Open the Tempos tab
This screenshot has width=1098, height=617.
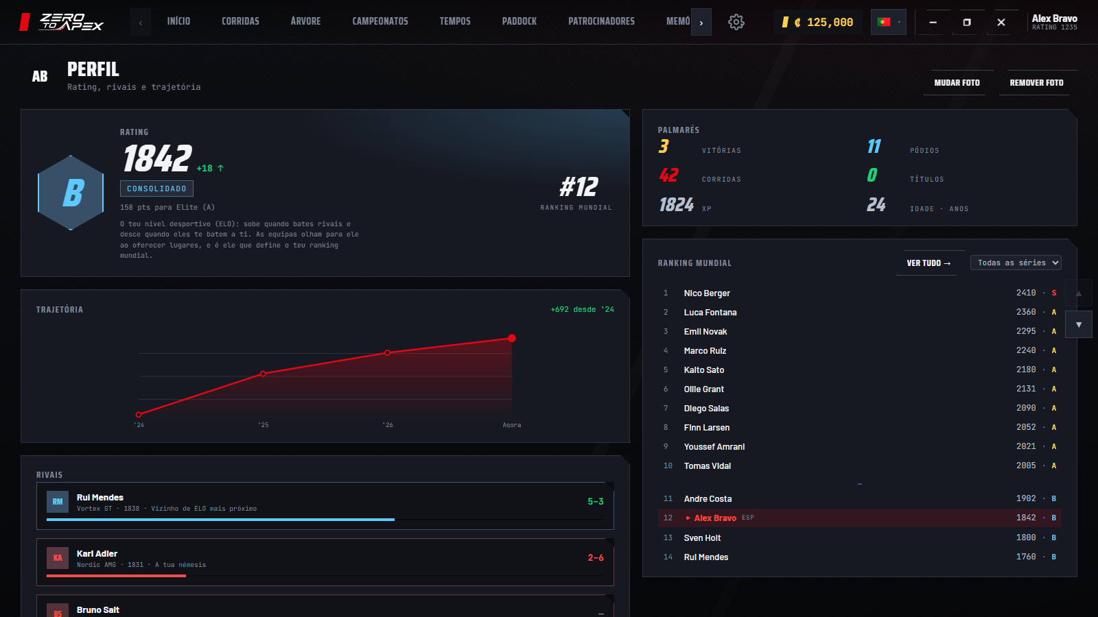(455, 21)
